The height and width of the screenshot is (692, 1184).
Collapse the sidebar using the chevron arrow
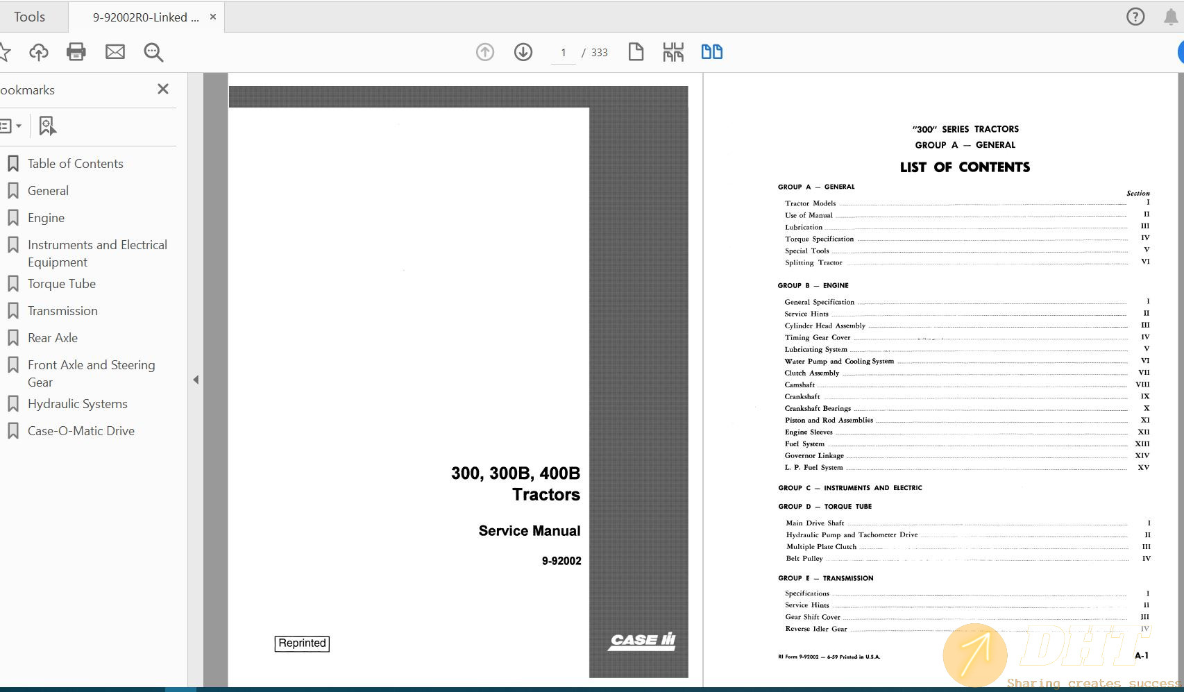tap(196, 380)
